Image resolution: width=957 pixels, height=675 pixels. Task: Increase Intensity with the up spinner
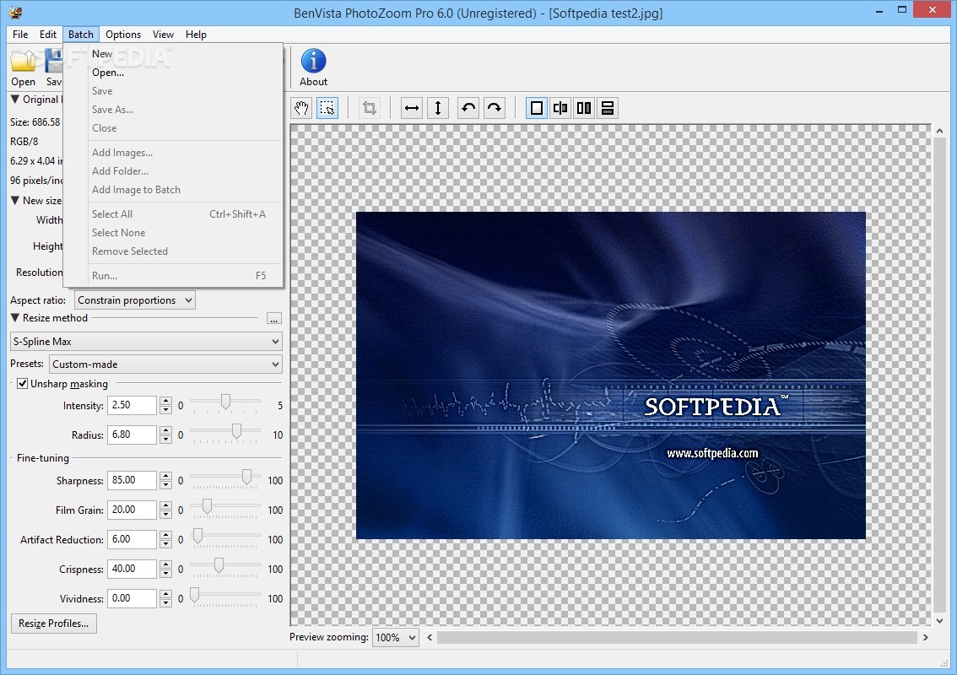tap(166, 401)
